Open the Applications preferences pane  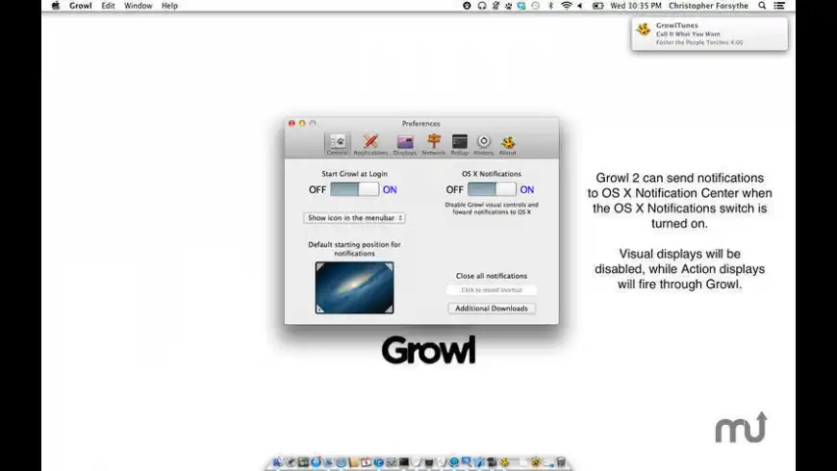pos(370,144)
